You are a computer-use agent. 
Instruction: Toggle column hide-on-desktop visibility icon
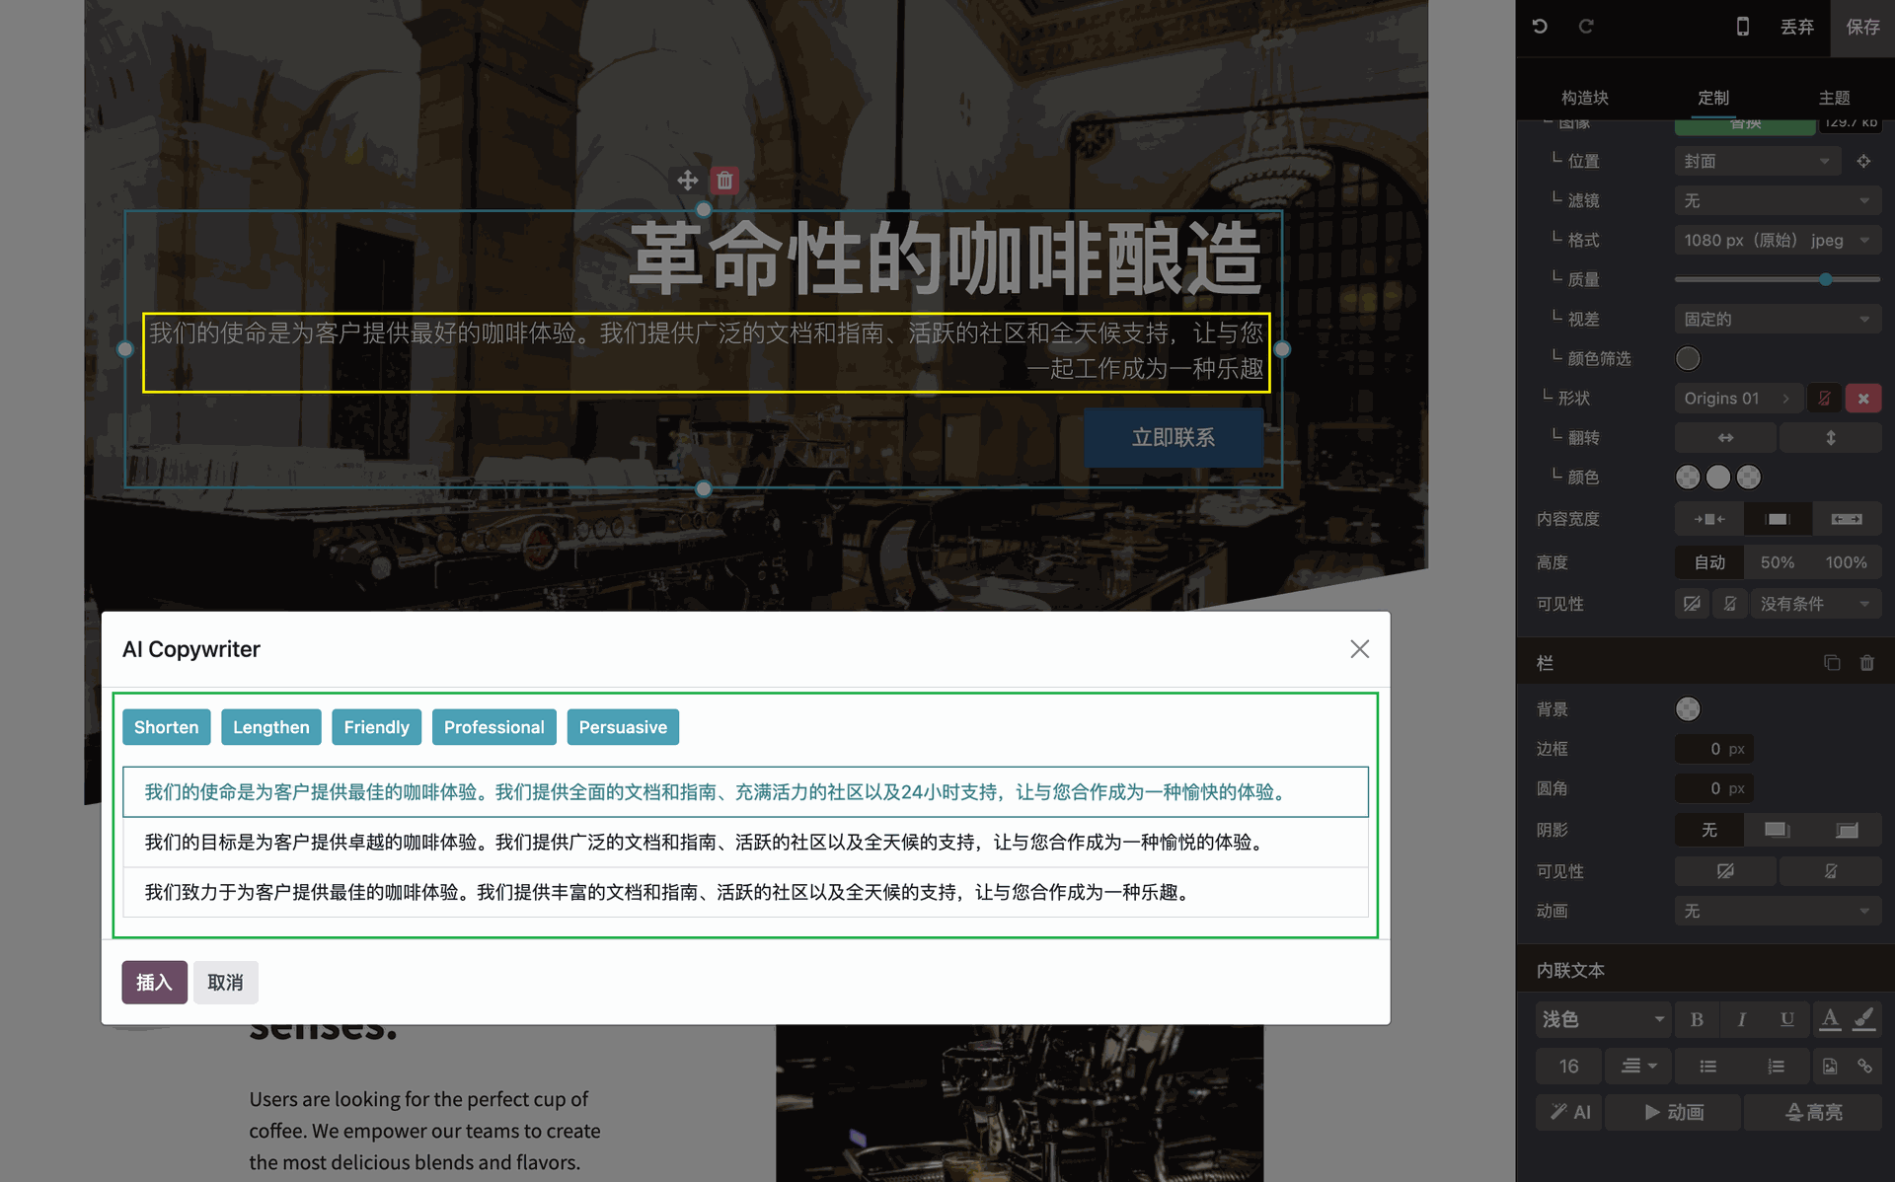point(1725,871)
